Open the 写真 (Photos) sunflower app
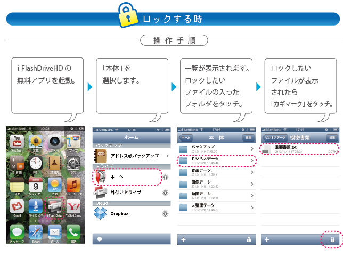Viewport: 343px width, 258px height. [36, 141]
